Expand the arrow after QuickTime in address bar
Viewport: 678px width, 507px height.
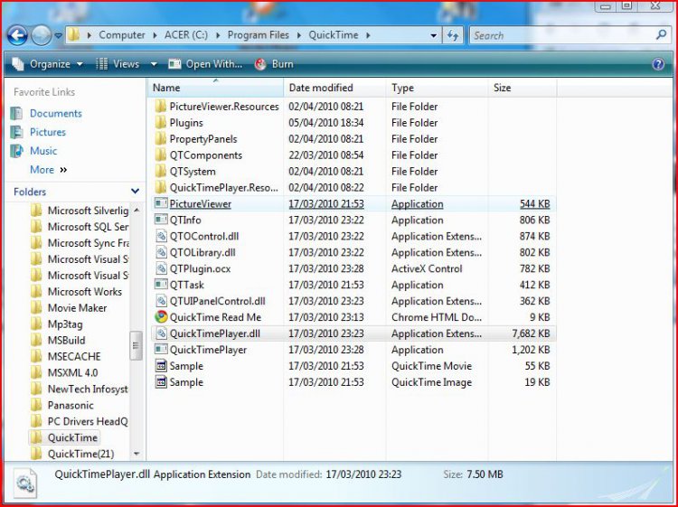(368, 35)
